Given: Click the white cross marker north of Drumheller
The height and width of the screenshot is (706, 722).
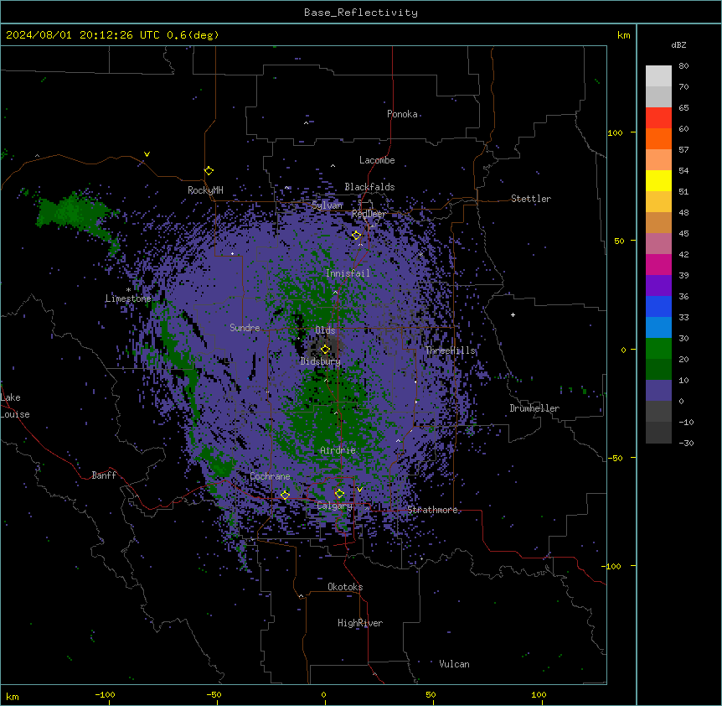Looking at the screenshot, I should 513,314.
